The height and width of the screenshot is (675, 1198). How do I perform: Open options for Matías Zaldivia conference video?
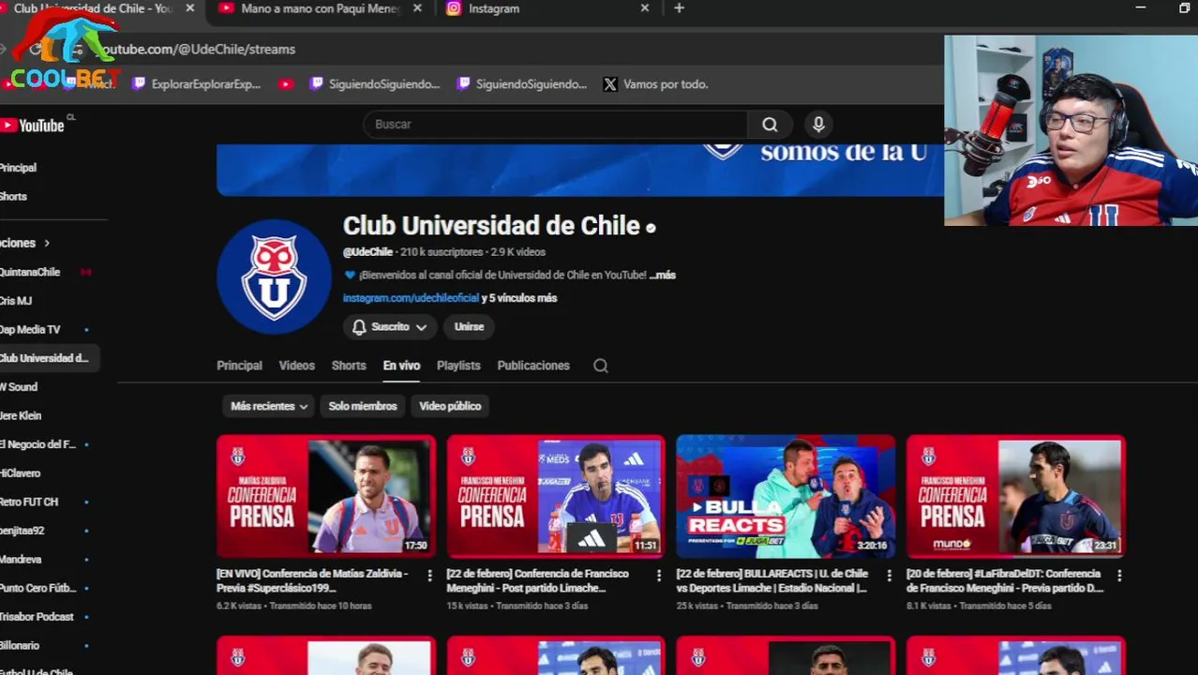click(429, 575)
